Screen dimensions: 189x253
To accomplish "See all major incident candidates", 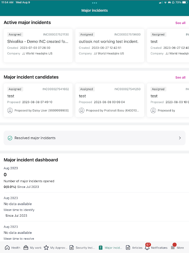I will coord(180,77).
